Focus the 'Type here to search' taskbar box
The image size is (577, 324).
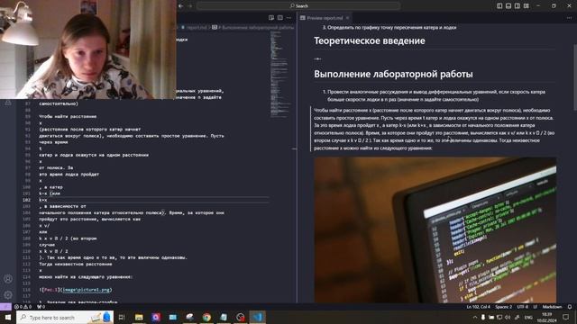[x=65, y=318]
